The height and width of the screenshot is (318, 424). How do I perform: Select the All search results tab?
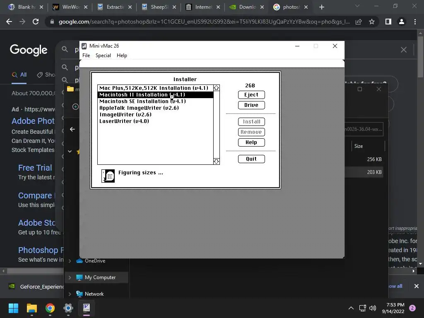click(x=19, y=75)
